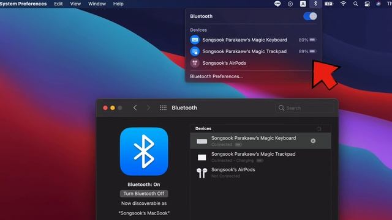The height and width of the screenshot is (220, 392).
Task: Select Songsook's AirPods in Bluetooth dropdown
Action: 253,63
